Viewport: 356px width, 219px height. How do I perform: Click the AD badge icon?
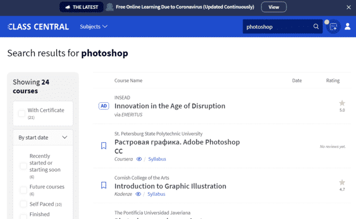point(104,106)
